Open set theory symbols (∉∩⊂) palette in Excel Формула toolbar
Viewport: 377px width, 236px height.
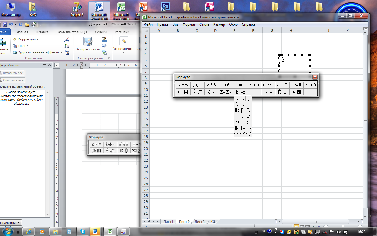tap(268, 85)
